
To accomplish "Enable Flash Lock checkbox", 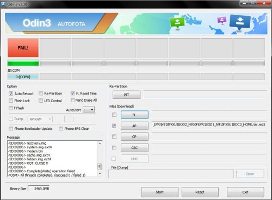I will (x=11, y=101).
